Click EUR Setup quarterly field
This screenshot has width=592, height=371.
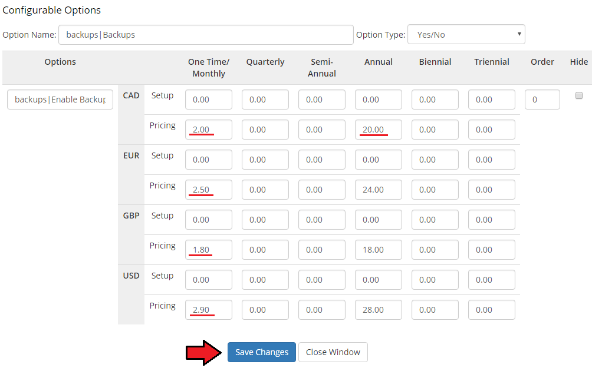265,160
